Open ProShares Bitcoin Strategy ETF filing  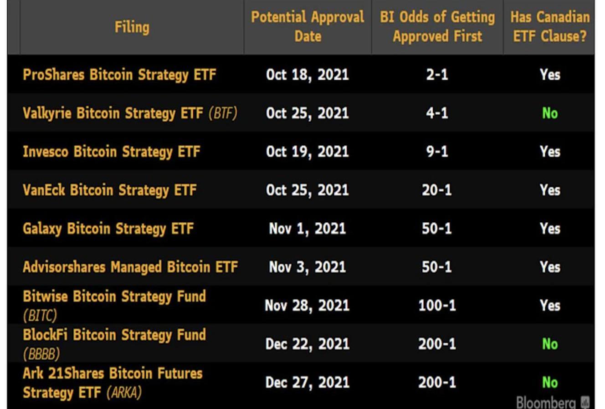tap(119, 75)
